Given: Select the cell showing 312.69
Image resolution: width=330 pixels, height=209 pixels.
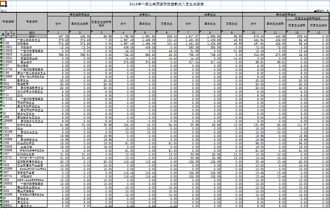Looking at the screenshot, I should [x=253, y=55].
